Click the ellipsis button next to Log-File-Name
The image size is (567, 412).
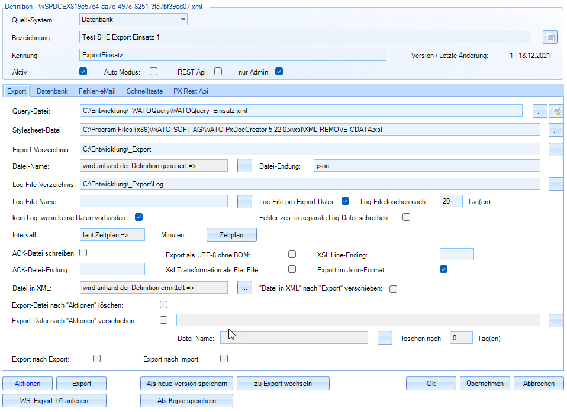[x=244, y=201]
